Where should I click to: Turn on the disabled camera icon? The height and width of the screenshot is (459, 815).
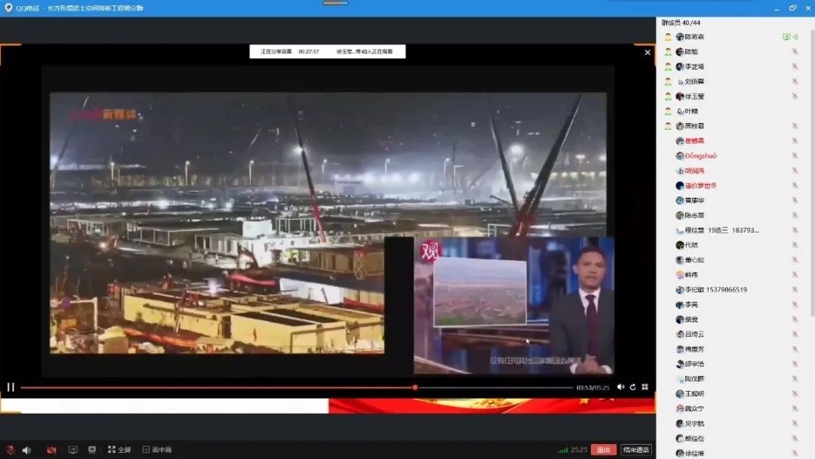[51, 450]
